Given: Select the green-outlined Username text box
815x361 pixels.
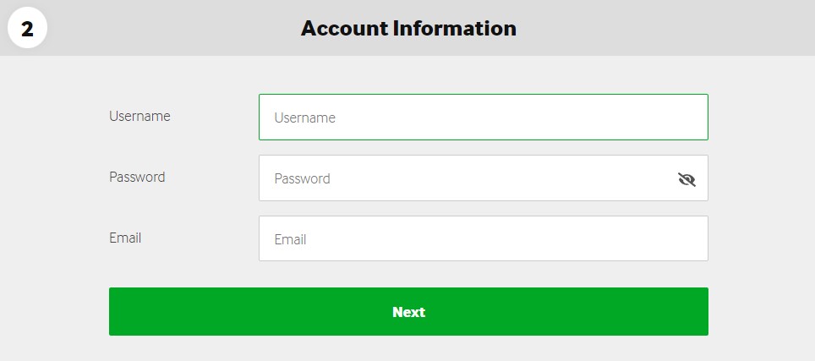Looking at the screenshot, I should point(484,117).
